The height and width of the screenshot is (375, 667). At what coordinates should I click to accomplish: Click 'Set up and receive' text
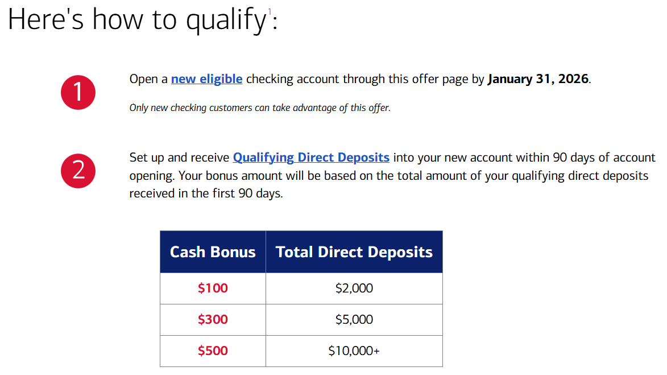point(179,158)
